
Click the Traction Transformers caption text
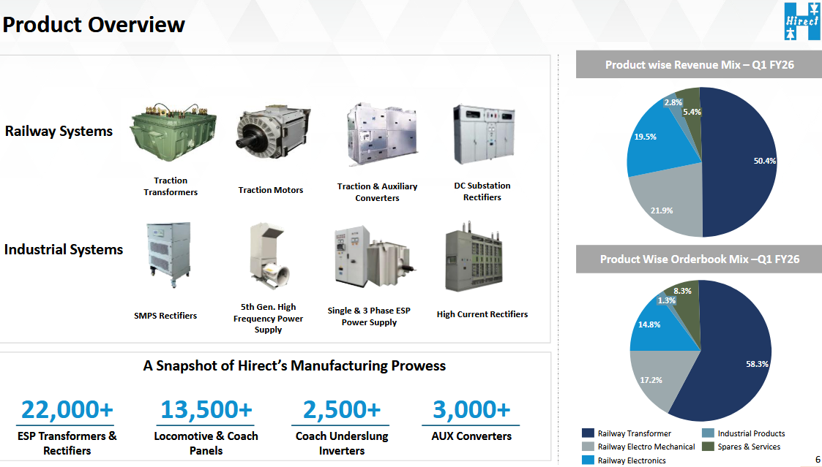point(171,186)
